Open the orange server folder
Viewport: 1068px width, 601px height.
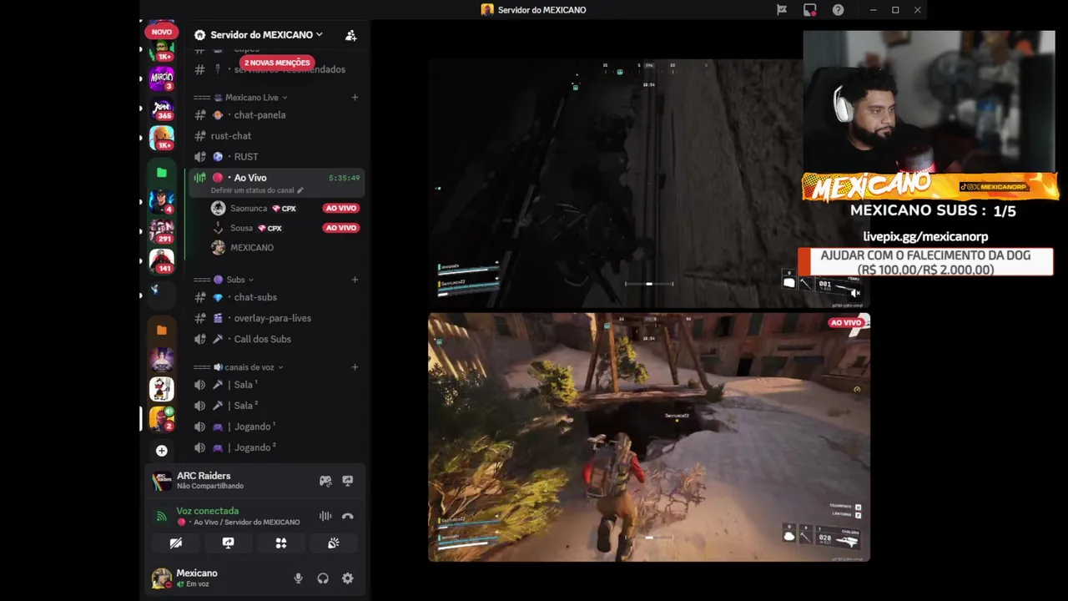[x=162, y=331]
